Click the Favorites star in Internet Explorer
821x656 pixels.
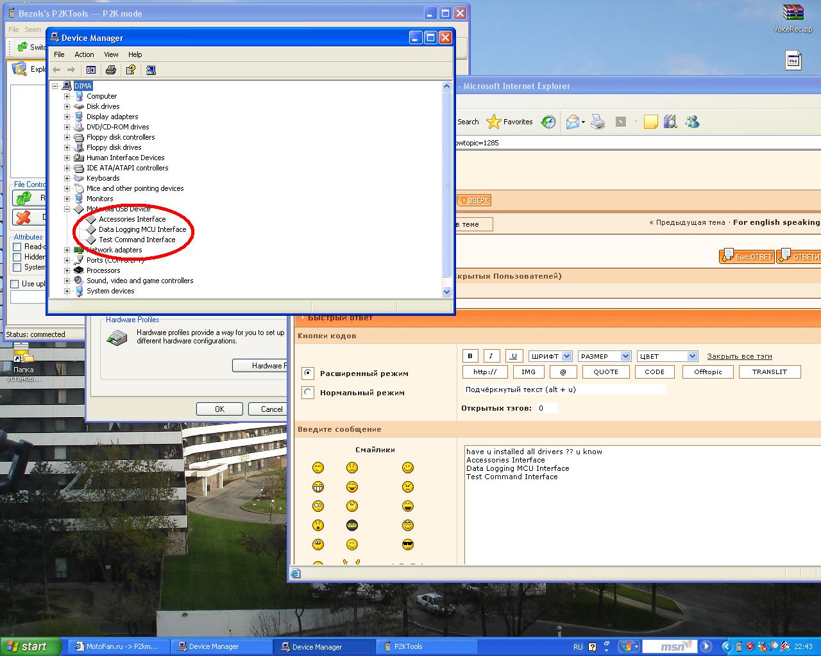[x=493, y=122]
